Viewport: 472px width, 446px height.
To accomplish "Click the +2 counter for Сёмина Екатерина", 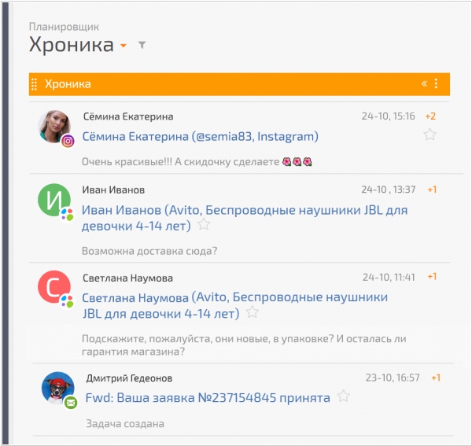I will tap(430, 116).
